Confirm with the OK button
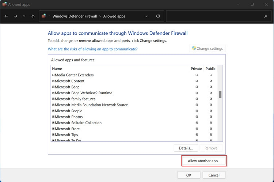Viewport: 274px width, 182px height. pyautogui.click(x=189, y=175)
